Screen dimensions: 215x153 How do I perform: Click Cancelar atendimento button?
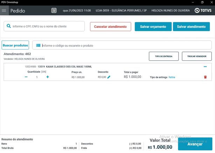111,27
